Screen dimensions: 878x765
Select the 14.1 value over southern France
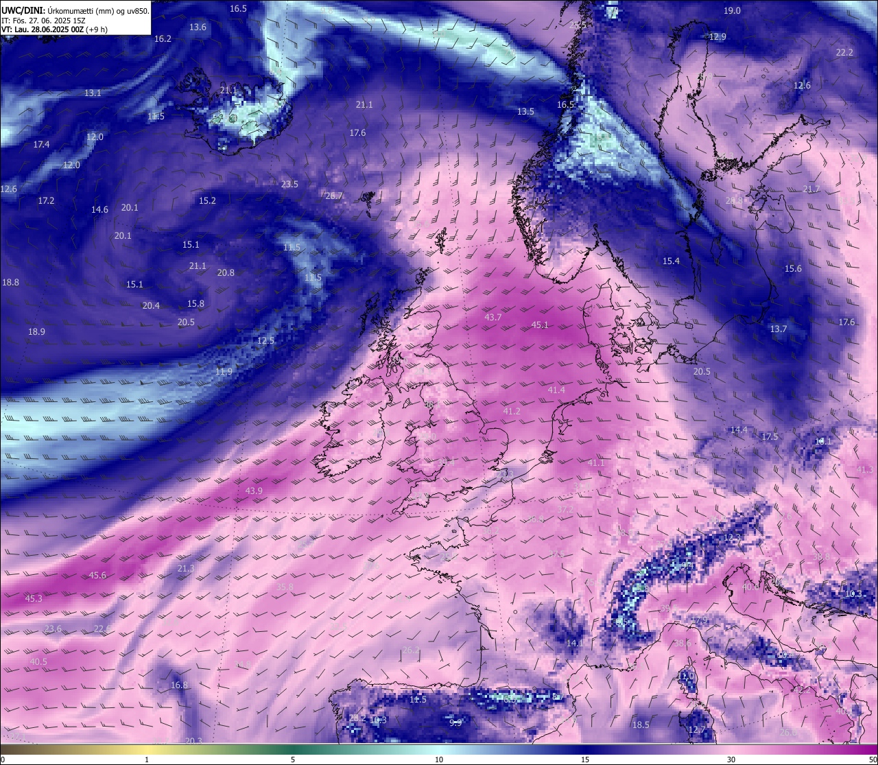pyautogui.click(x=575, y=644)
